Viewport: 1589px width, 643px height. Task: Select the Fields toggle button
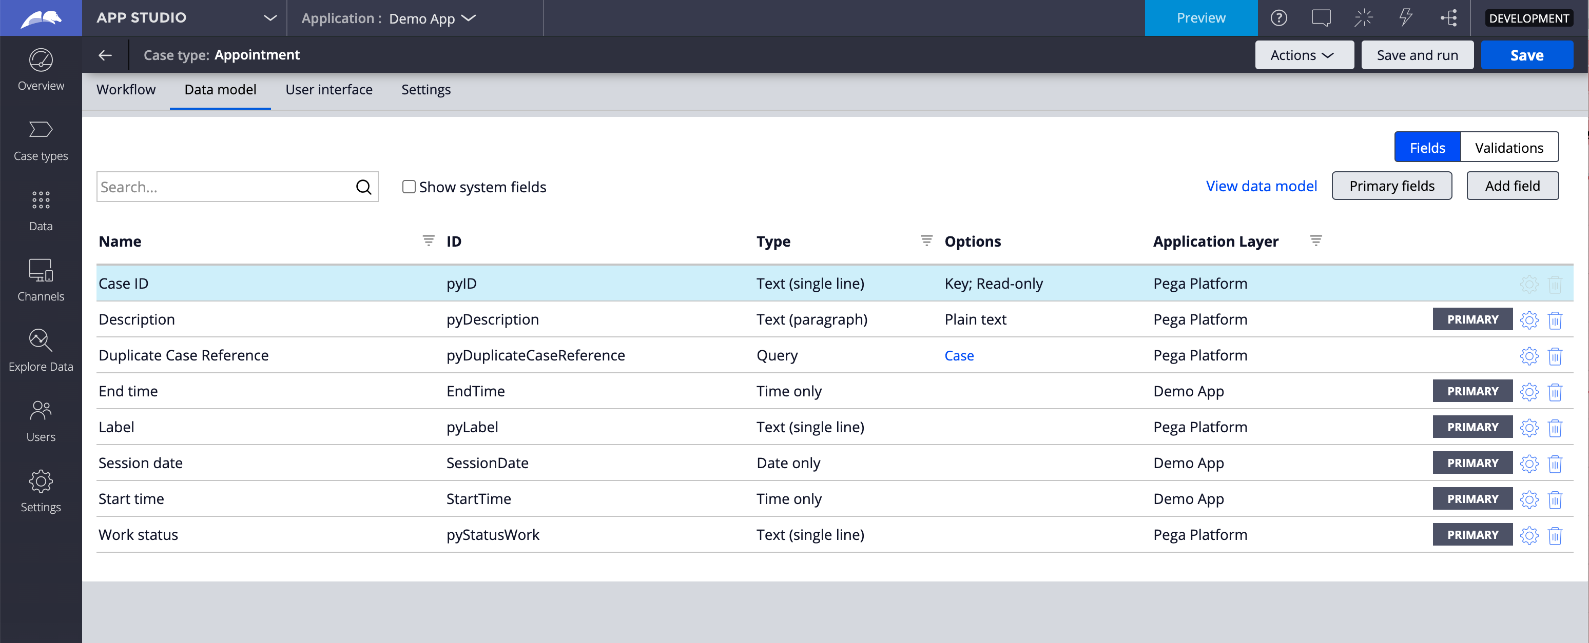[1427, 147]
